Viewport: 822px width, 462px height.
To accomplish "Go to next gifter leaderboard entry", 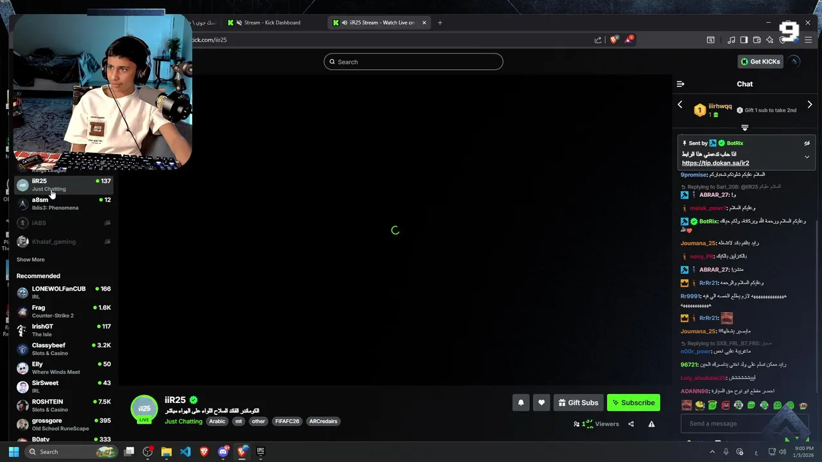I will [x=810, y=105].
